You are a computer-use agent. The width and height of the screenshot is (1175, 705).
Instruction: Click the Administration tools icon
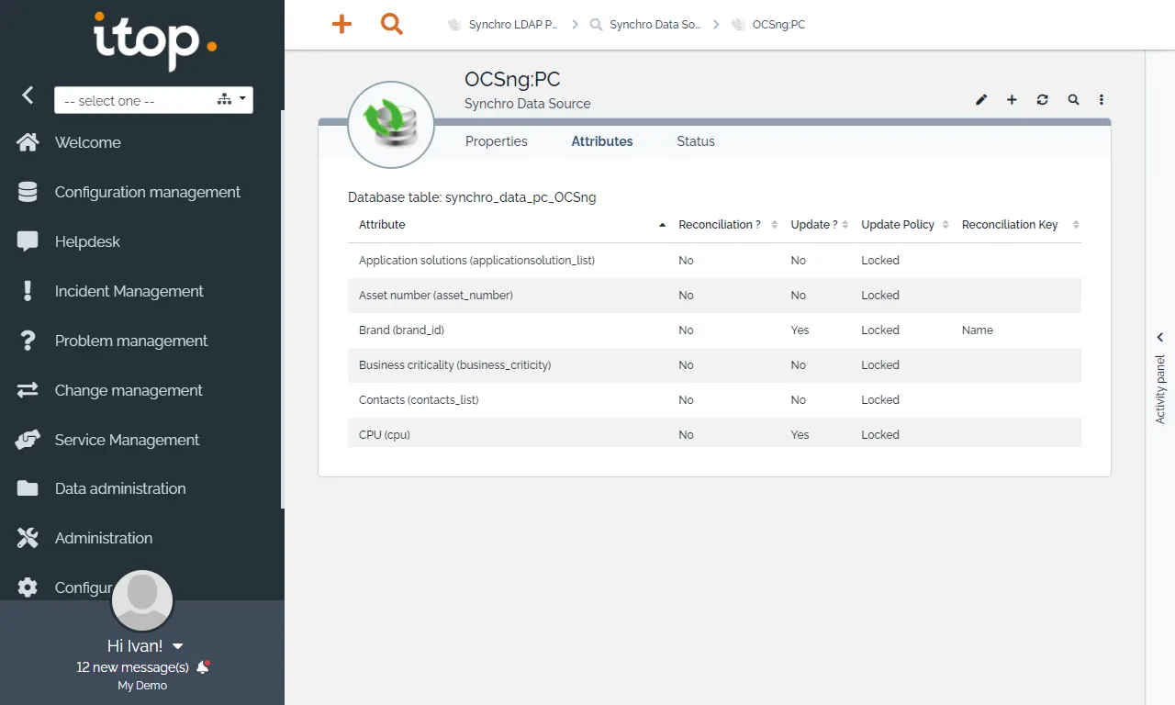tap(28, 538)
